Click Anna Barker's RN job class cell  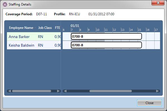(41, 37)
